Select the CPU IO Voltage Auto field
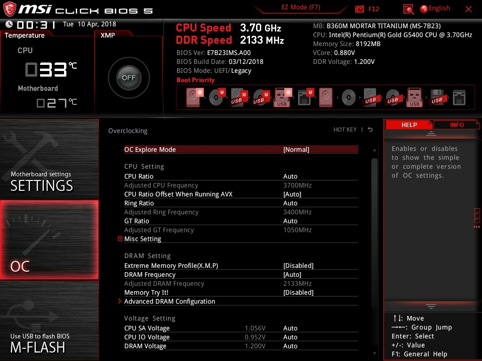Viewport: 482px width, 361px height. tap(290, 337)
